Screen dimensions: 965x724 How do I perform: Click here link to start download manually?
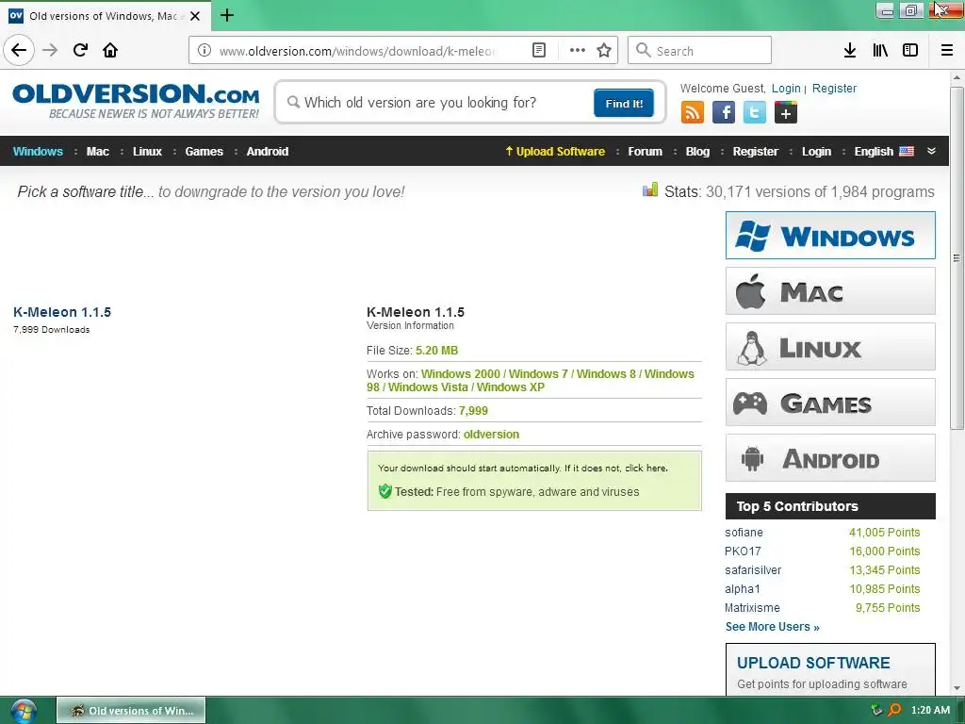(646, 468)
